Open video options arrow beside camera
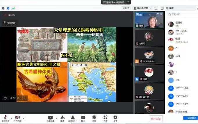Screen dimensions: 198x124 [23, 118]
